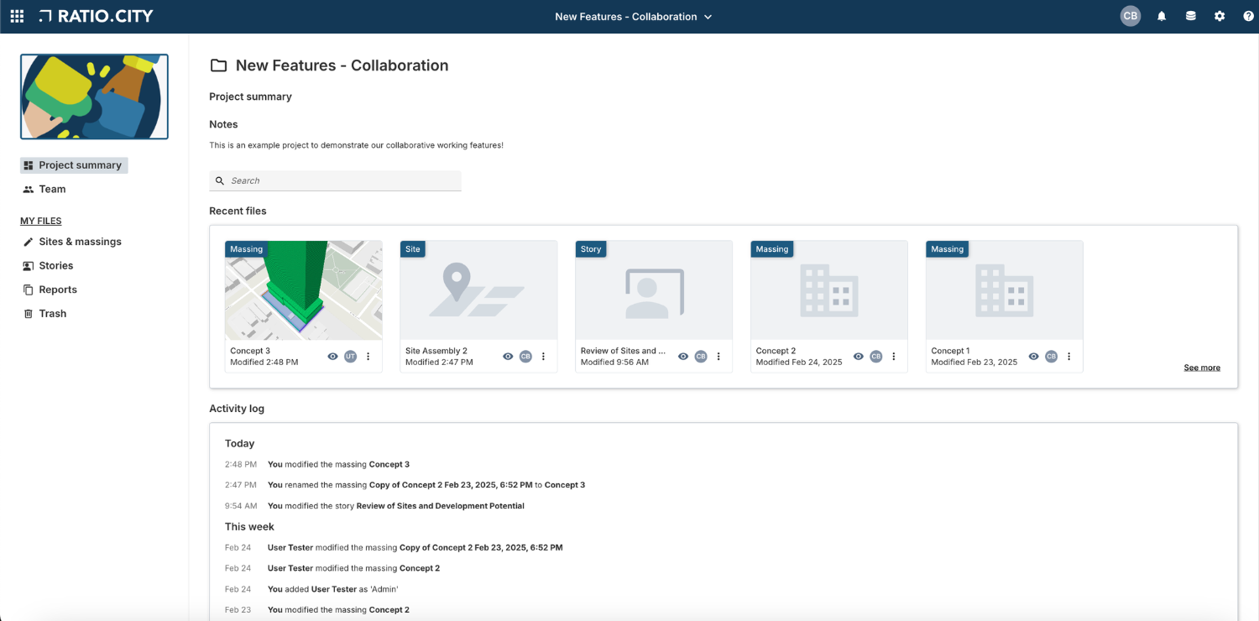Open the settings gear icon
The height and width of the screenshot is (621, 1259).
(1220, 17)
